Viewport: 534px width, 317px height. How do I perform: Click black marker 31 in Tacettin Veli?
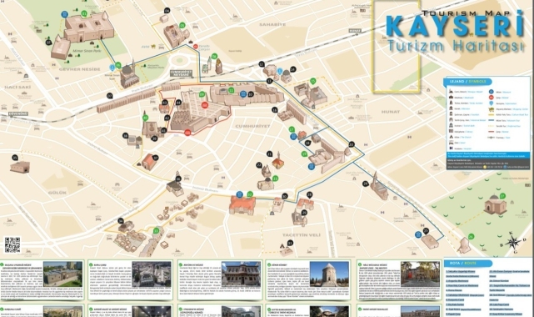click(290, 243)
